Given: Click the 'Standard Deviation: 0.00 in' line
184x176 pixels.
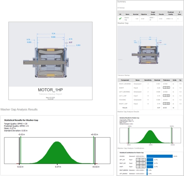Looking at the screenshot, I should 16,131.
